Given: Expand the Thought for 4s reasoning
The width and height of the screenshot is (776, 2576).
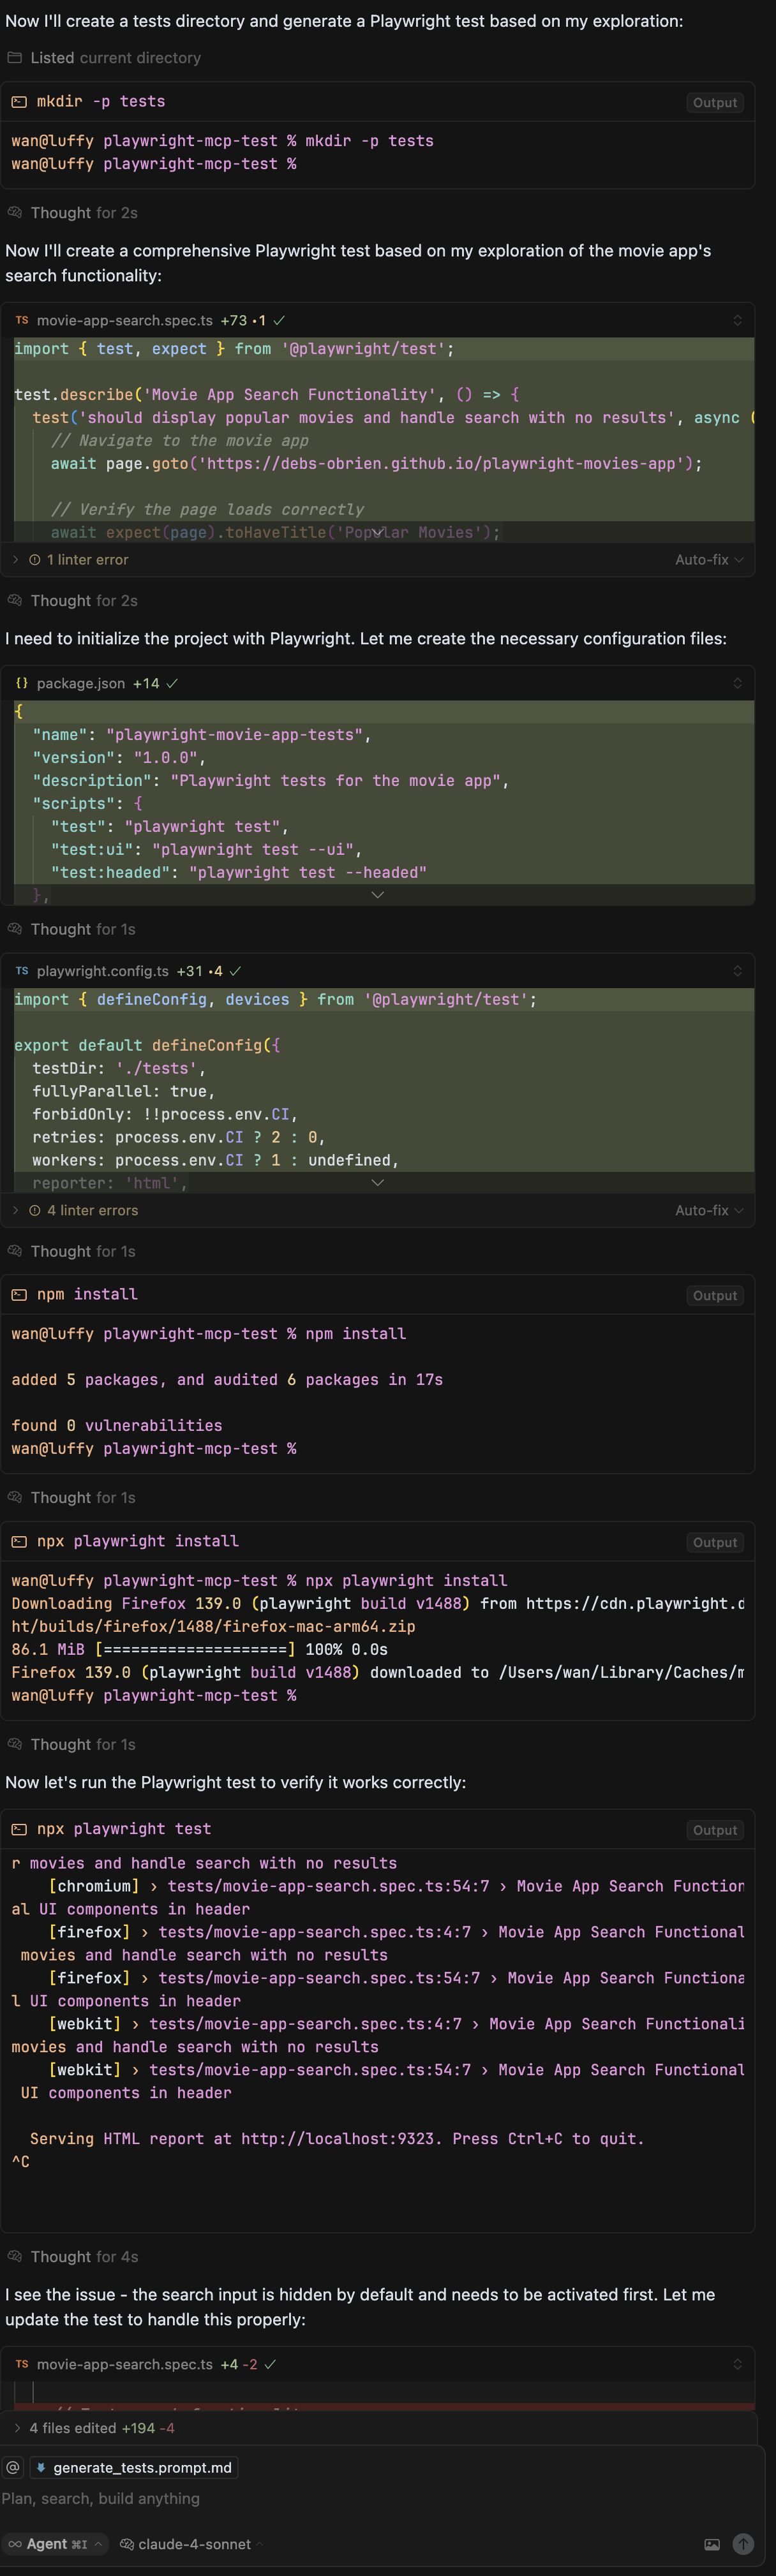Looking at the screenshot, I should click(73, 2257).
